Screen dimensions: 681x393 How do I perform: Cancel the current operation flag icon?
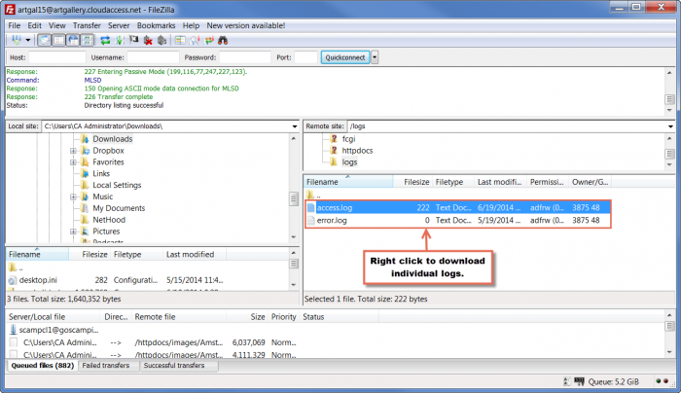tap(134, 41)
